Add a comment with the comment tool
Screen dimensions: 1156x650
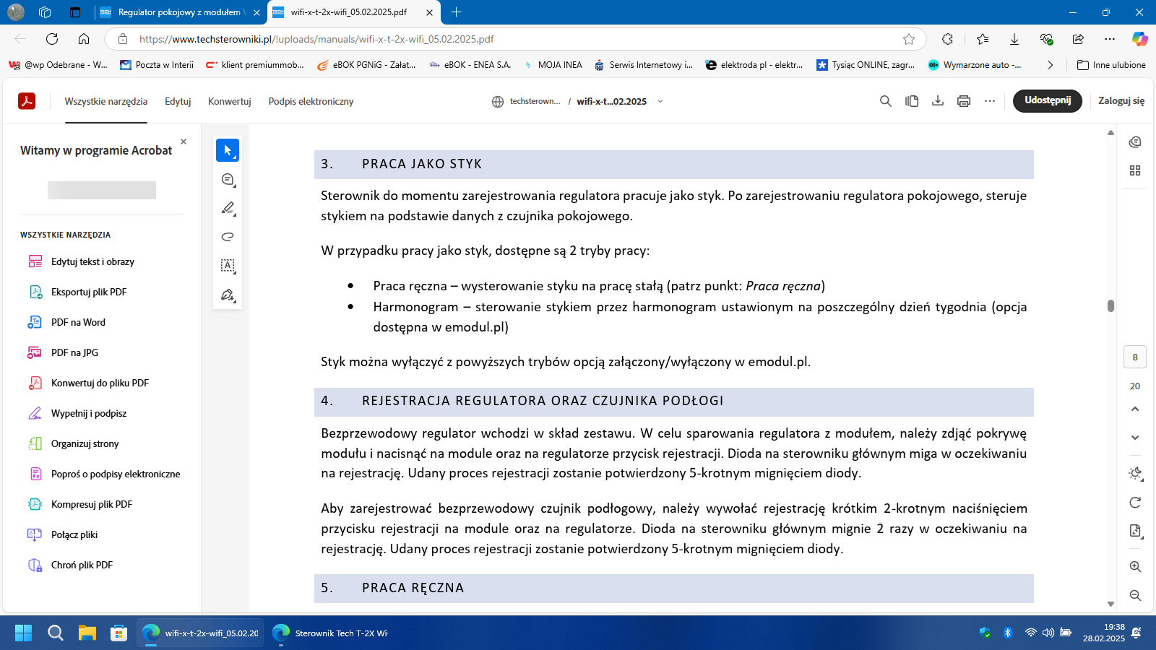click(x=228, y=180)
